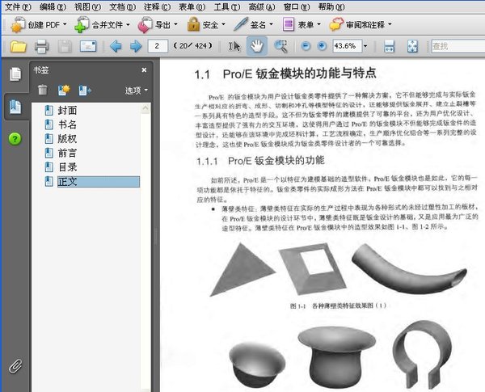Zoom in with plus button

322,46
